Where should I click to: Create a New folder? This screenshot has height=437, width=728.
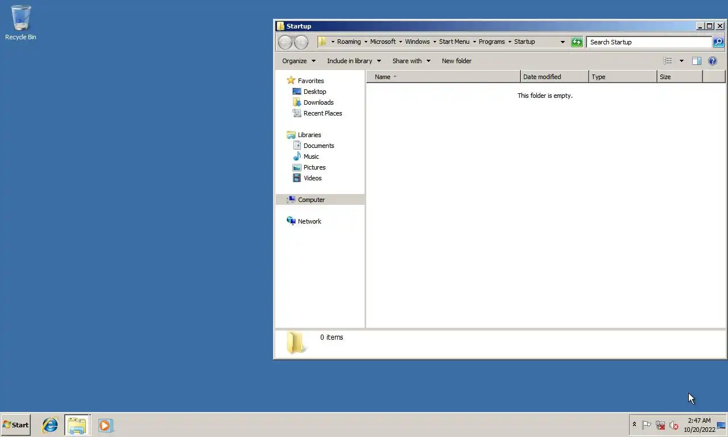point(457,61)
